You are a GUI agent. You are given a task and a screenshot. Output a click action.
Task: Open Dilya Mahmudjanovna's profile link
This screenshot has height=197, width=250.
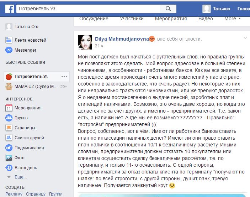(122, 39)
